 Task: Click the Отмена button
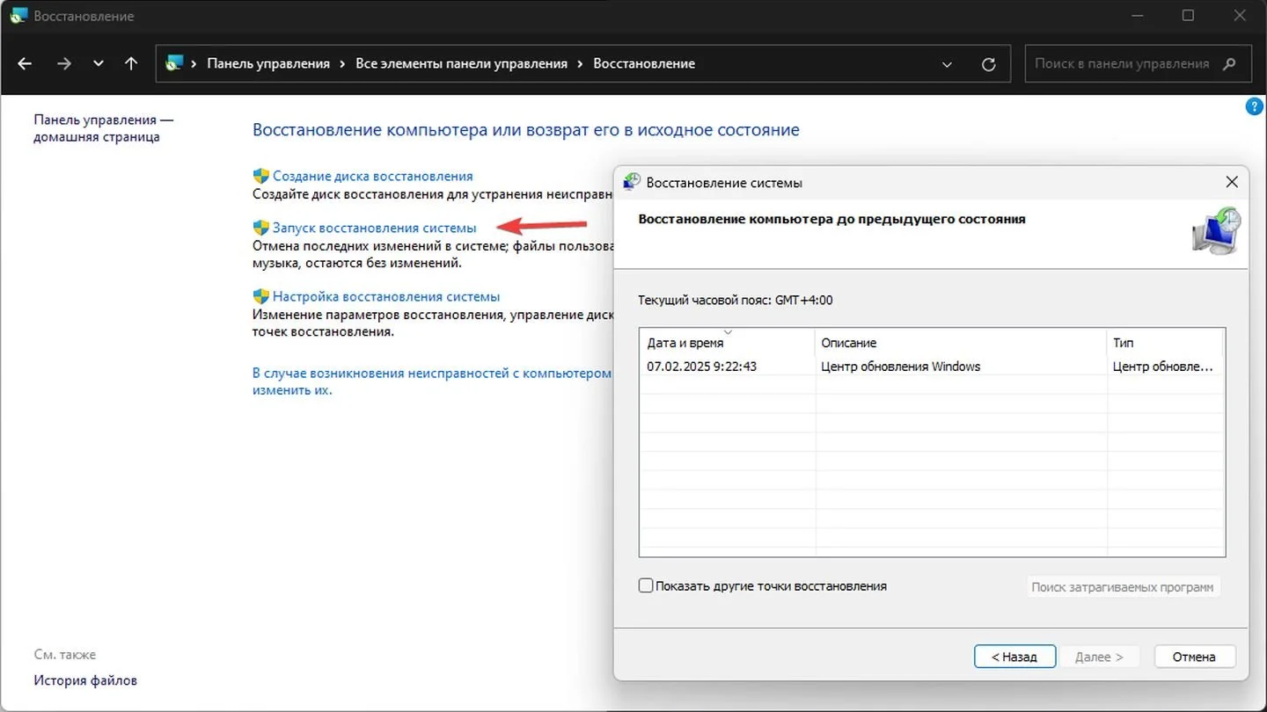1194,657
